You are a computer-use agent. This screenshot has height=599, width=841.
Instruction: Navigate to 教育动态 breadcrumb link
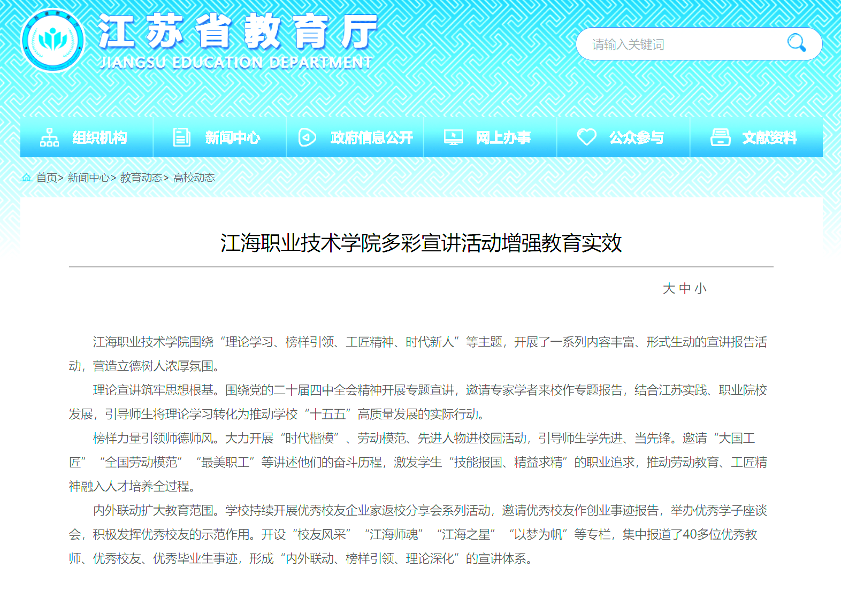141,178
